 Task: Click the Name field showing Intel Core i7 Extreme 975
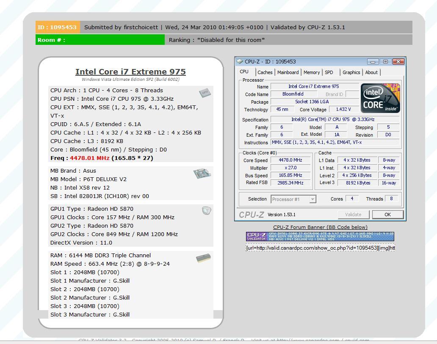point(315,86)
